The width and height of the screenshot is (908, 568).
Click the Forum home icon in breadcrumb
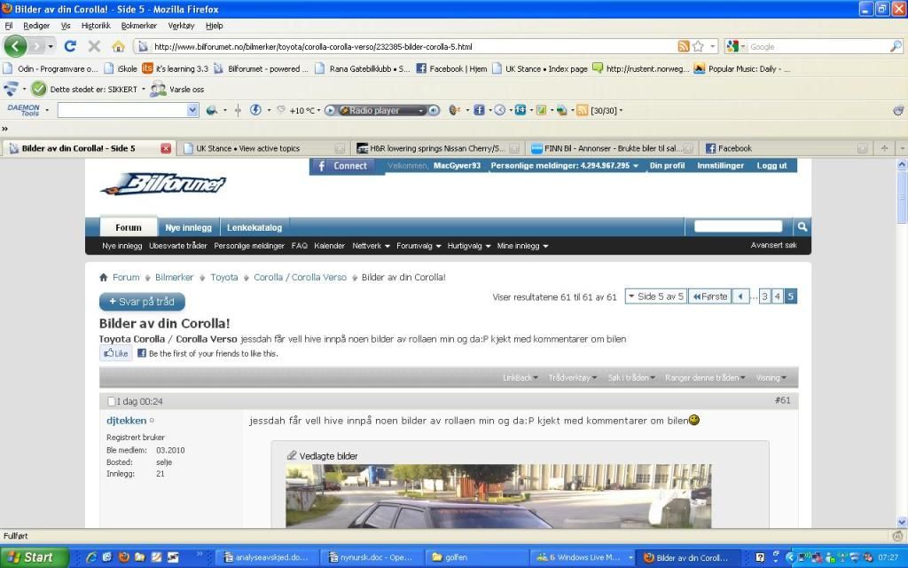click(x=104, y=278)
